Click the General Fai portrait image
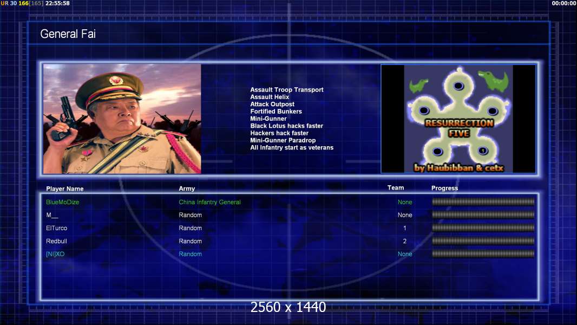Viewport: 577px width, 325px height. (x=122, y=119)
